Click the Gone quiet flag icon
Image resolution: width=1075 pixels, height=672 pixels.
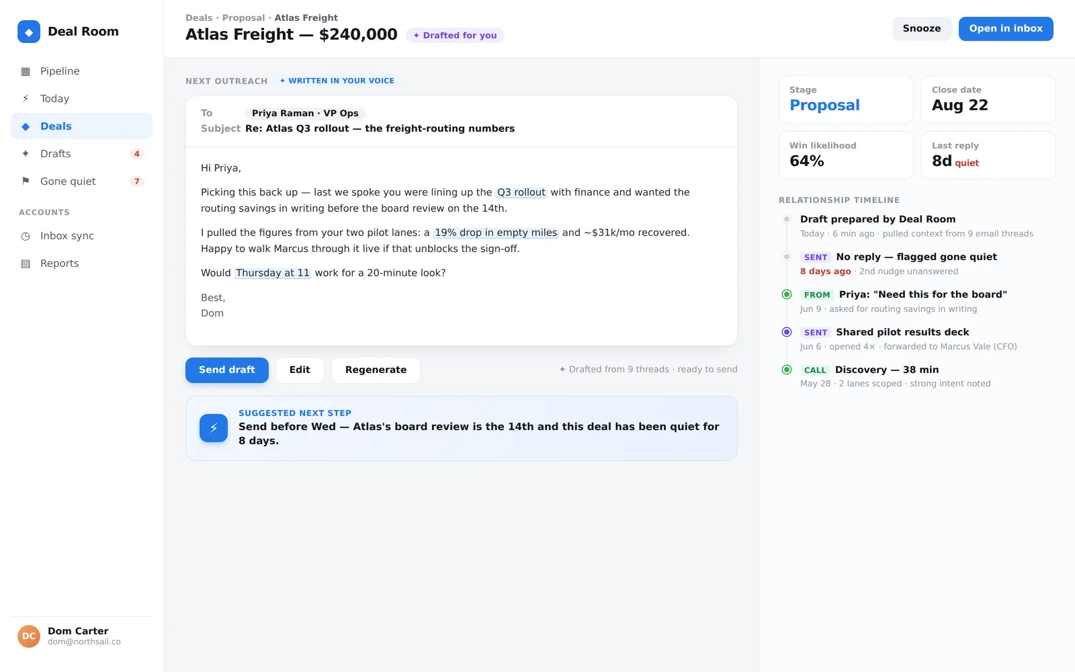(26, 181)
